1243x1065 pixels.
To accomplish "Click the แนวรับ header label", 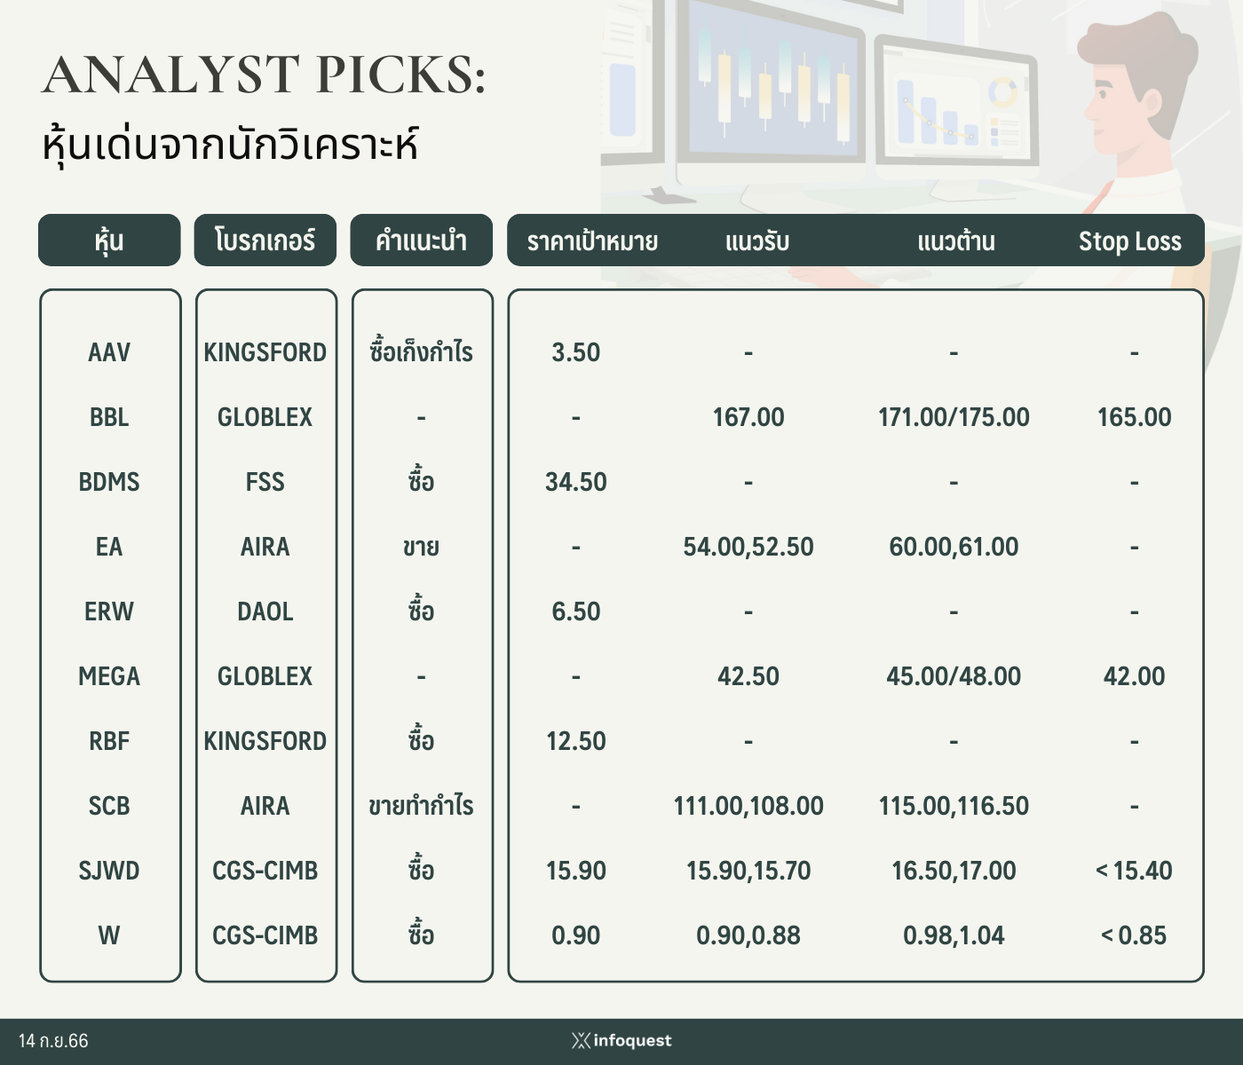I will click(757, 241).
